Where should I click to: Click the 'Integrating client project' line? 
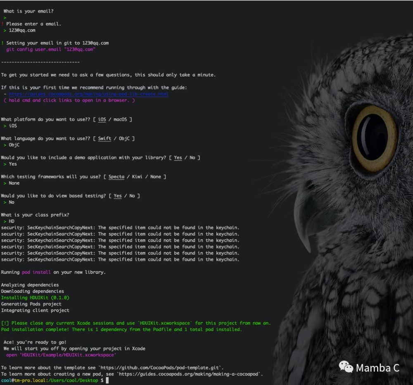(x=35, y=310)
